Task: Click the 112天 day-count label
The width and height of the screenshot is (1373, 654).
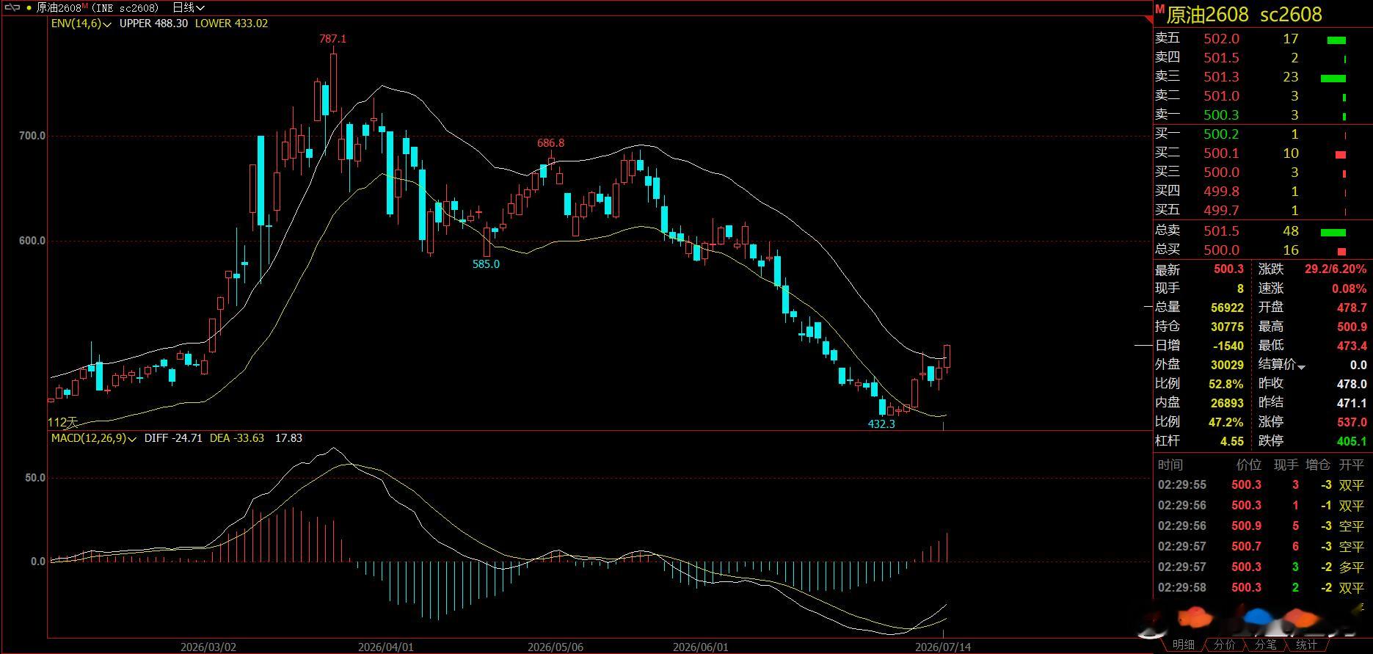Action: click(x=62, y=423)
